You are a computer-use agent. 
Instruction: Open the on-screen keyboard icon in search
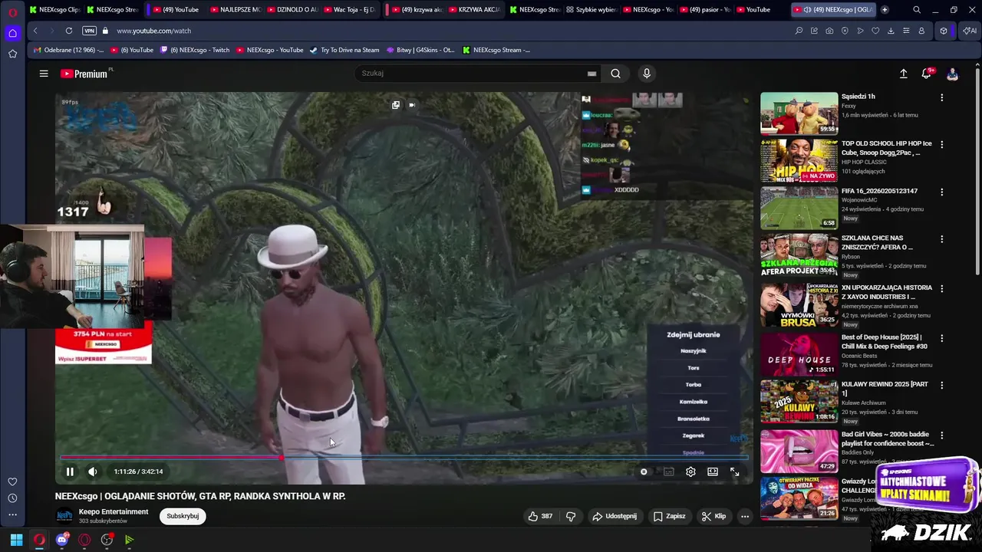click(592, 74)
